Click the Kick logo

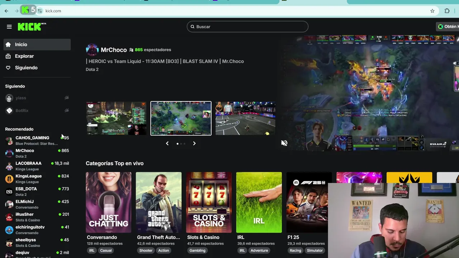click(x=32, y=27)
